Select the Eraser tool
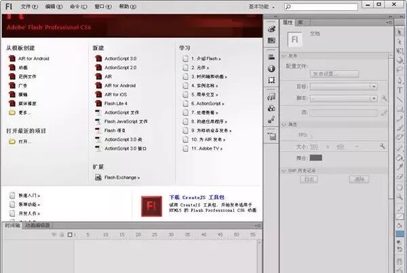Viewport: 407px width, 273px height. 400,177
